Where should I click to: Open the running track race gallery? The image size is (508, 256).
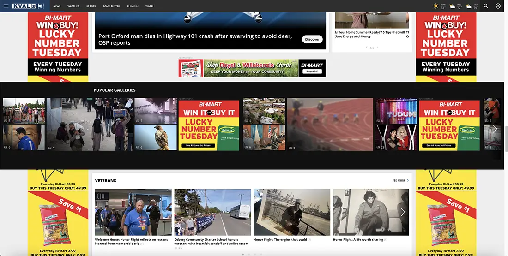coord(330,124)
